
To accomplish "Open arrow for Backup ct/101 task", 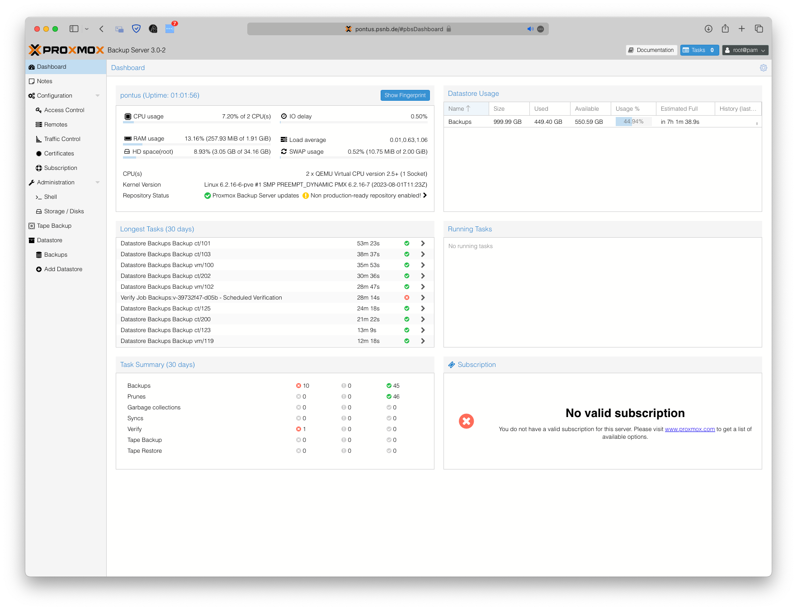I will coord(423,243).
